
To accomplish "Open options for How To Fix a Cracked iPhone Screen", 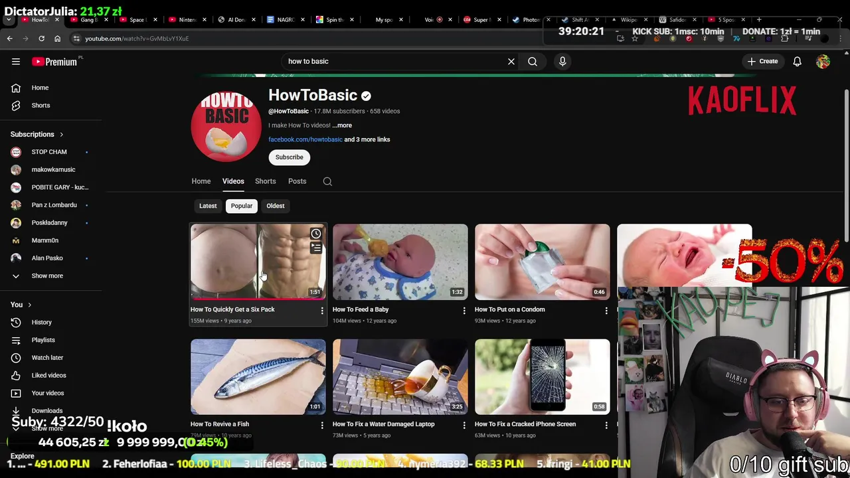I will tap(606, 425).
